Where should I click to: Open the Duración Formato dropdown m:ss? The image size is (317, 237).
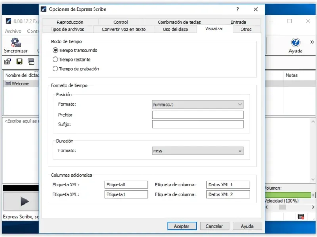click(197, 151)
